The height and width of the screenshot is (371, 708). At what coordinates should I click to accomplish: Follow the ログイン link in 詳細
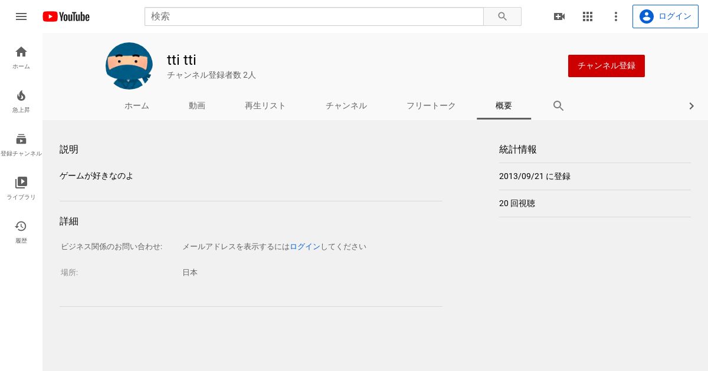tap(305, 247)
